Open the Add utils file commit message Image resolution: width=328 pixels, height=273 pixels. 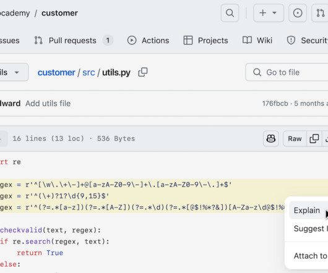(48, 104)
